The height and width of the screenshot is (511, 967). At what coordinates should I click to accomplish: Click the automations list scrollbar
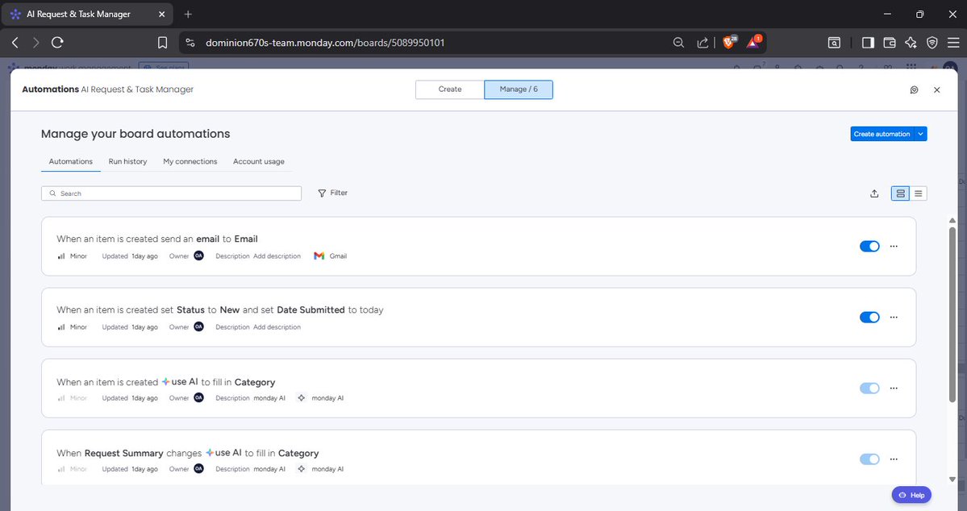pyautogui.click(x=952, y=314)
